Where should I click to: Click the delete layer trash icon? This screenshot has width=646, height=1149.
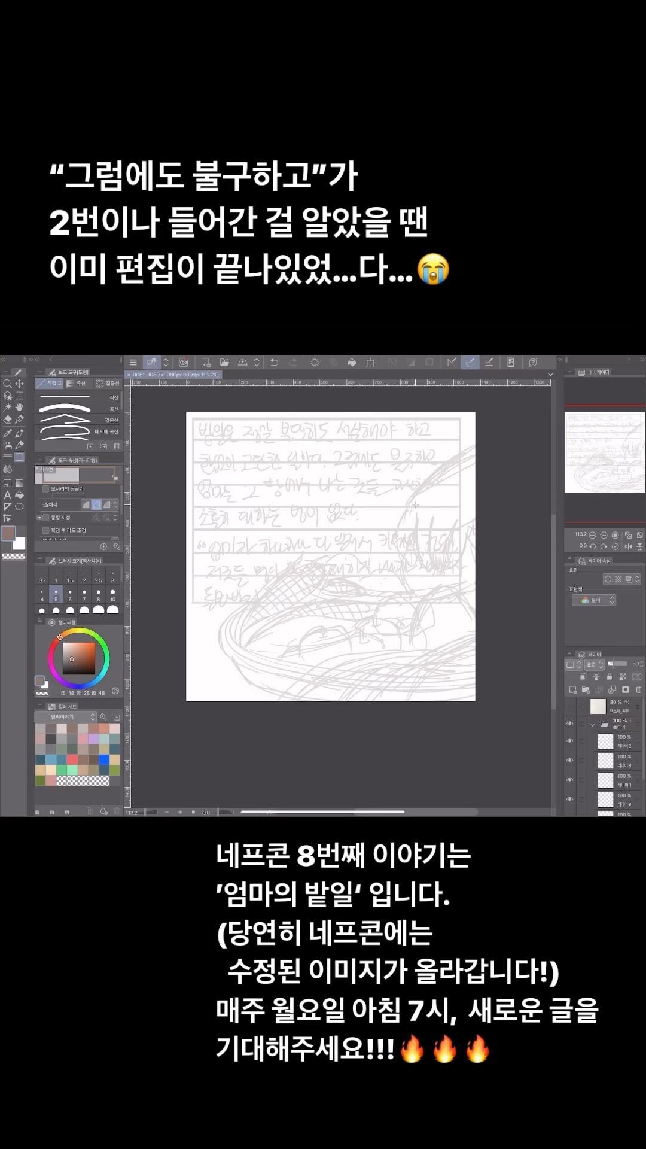click(639, 689)
